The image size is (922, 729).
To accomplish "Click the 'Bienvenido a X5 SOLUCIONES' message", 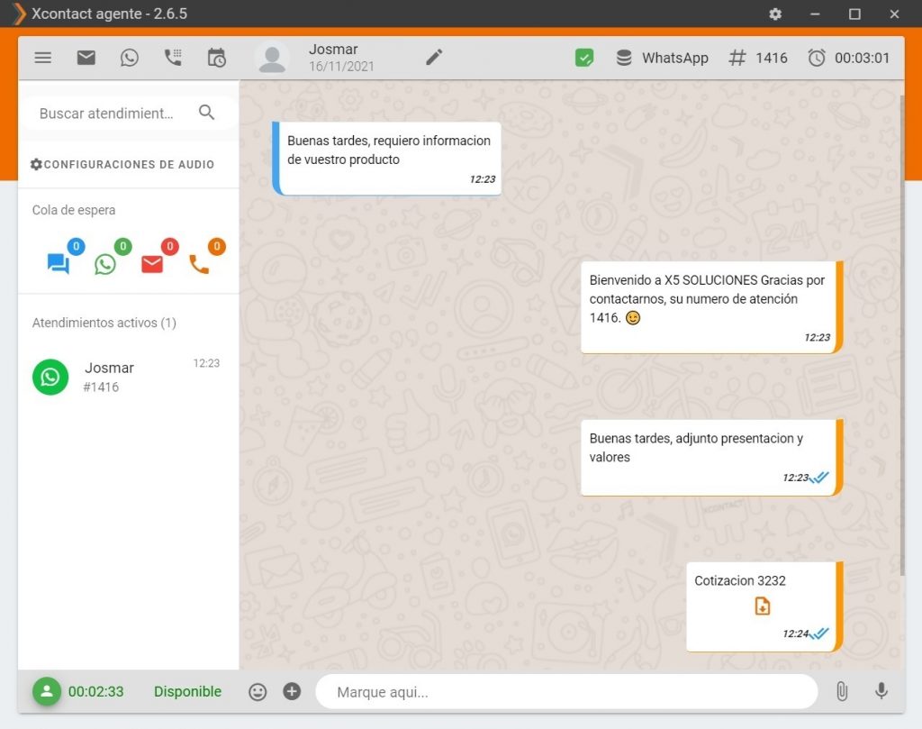I will (x=711, y=307).
